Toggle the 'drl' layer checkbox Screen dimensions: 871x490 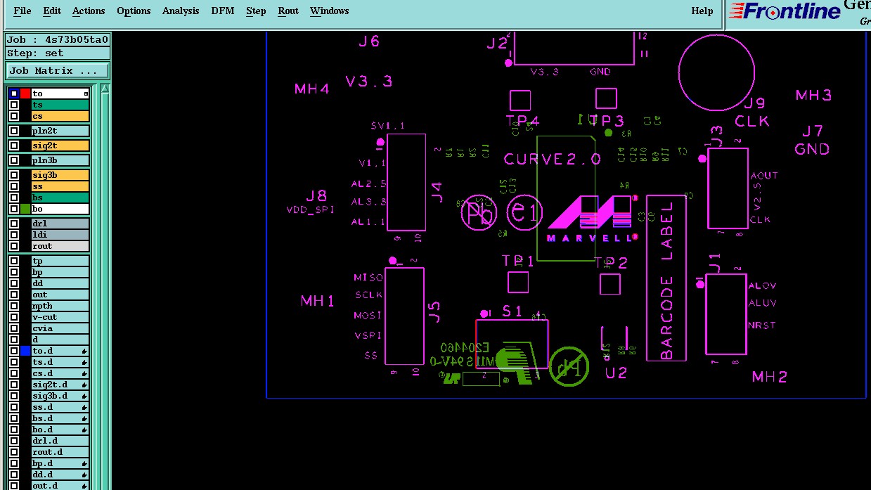coord(14,224)
